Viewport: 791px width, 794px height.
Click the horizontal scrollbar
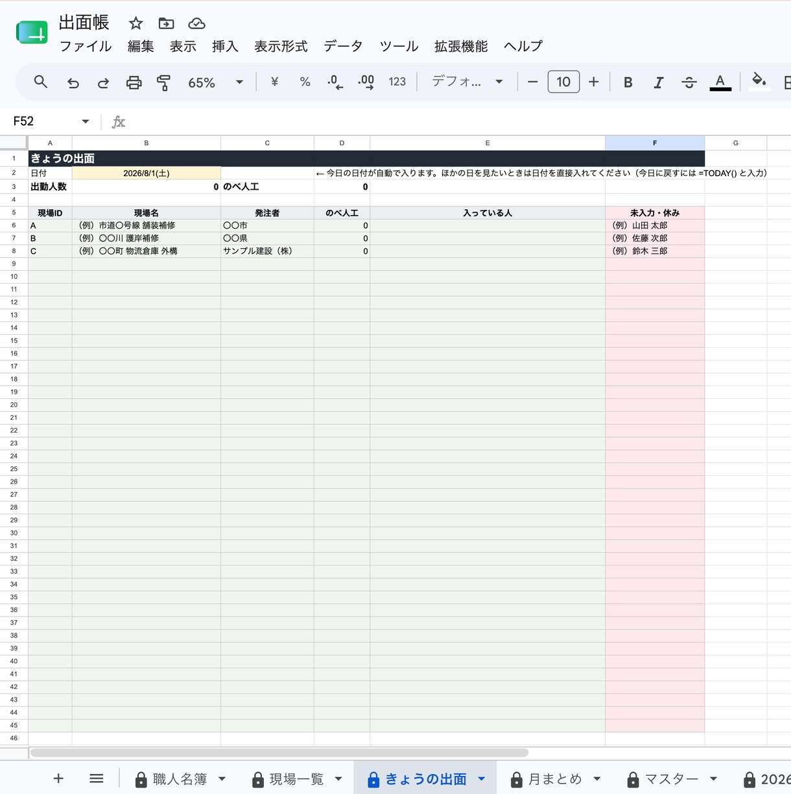tap(279, 753)
